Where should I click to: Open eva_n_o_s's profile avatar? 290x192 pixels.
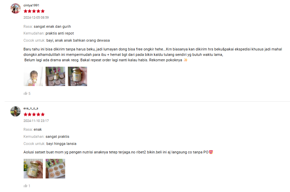(16, 111)
